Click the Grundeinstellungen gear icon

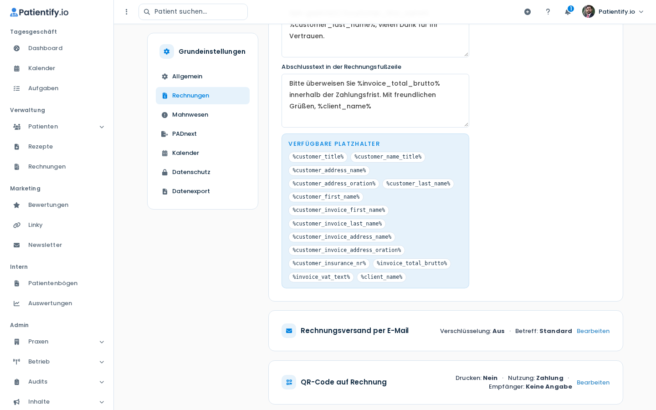tap(167, 51)
